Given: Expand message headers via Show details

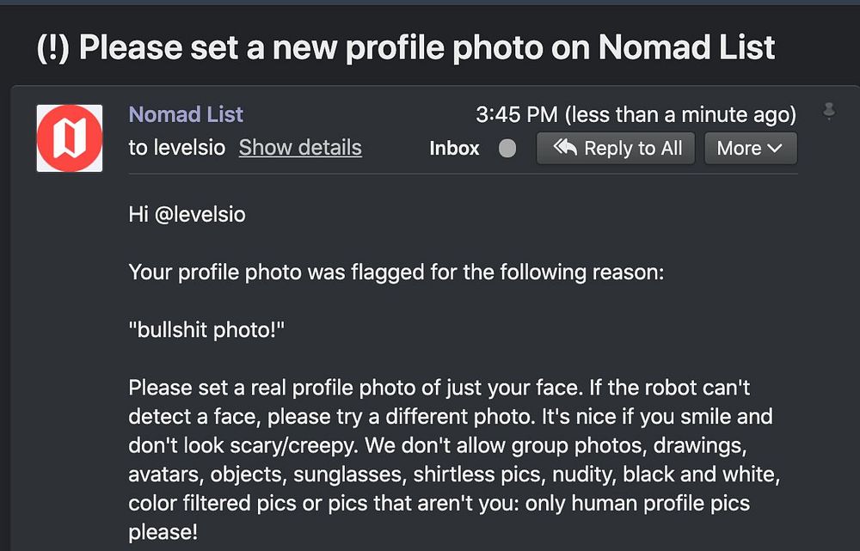Looking at the screenshot, I should click(x=300, y=148).
